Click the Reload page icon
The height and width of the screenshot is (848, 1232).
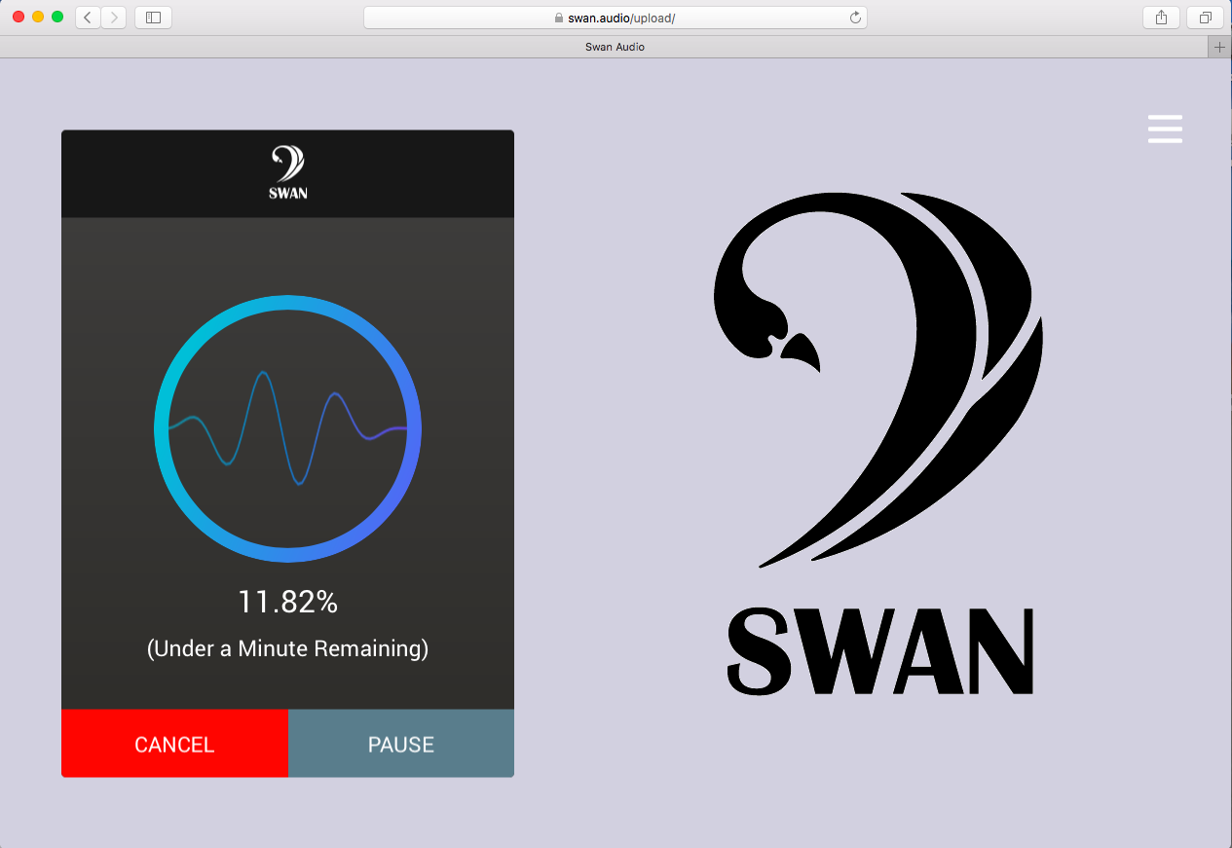click(x=854, y=17)
